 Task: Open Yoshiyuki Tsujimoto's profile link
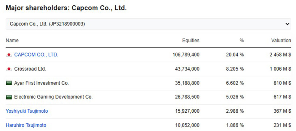pos(27,111)
